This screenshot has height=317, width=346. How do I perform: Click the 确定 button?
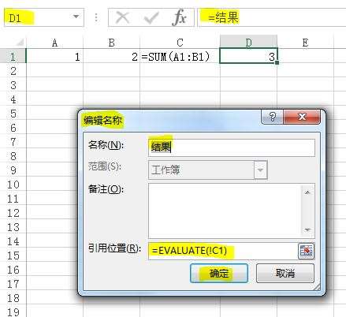[219, 274]
